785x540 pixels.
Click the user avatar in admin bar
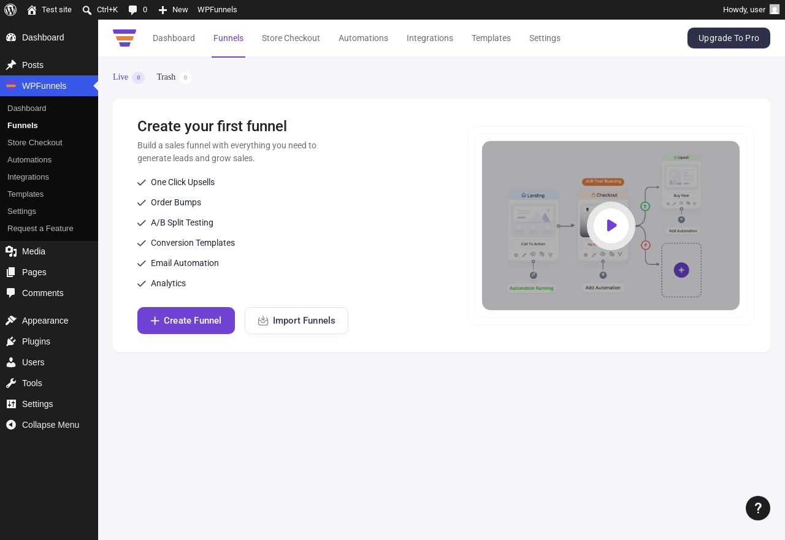click(775, 10)
